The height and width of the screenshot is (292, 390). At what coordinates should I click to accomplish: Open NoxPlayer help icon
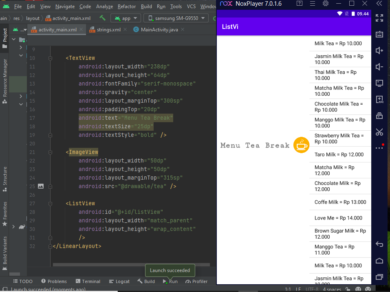300,4
